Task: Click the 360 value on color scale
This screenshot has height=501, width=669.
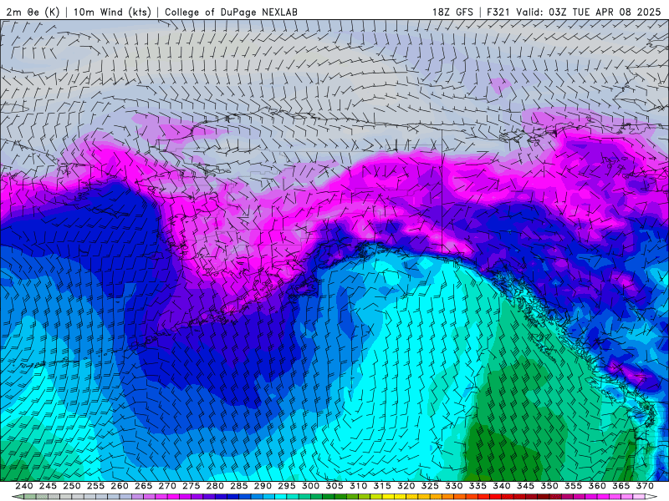Action: (597, 486)
